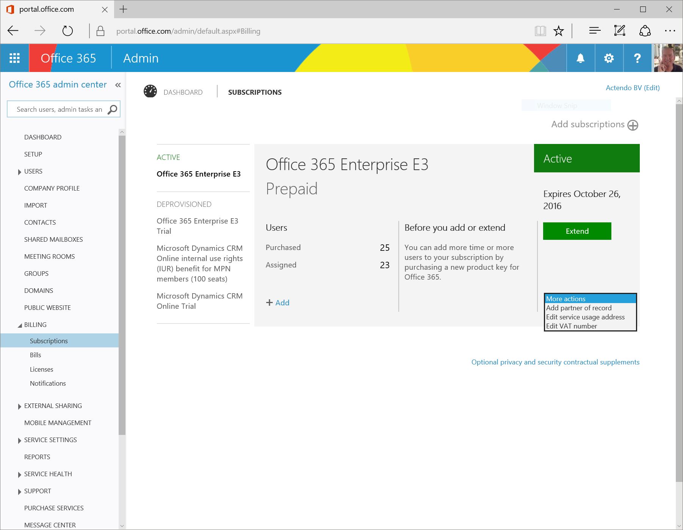683x530 pixels.
Task: Click the Office 365 admin center title
Action: pyautogui.click(x=58, y=84)
